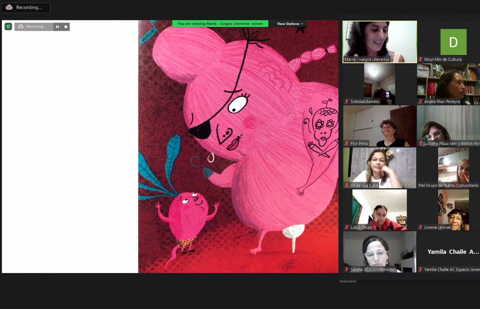The height and width of the screenshot is (309, 480).
Task: Click the green D avatar of Moyi
Action: click(453, 42)
